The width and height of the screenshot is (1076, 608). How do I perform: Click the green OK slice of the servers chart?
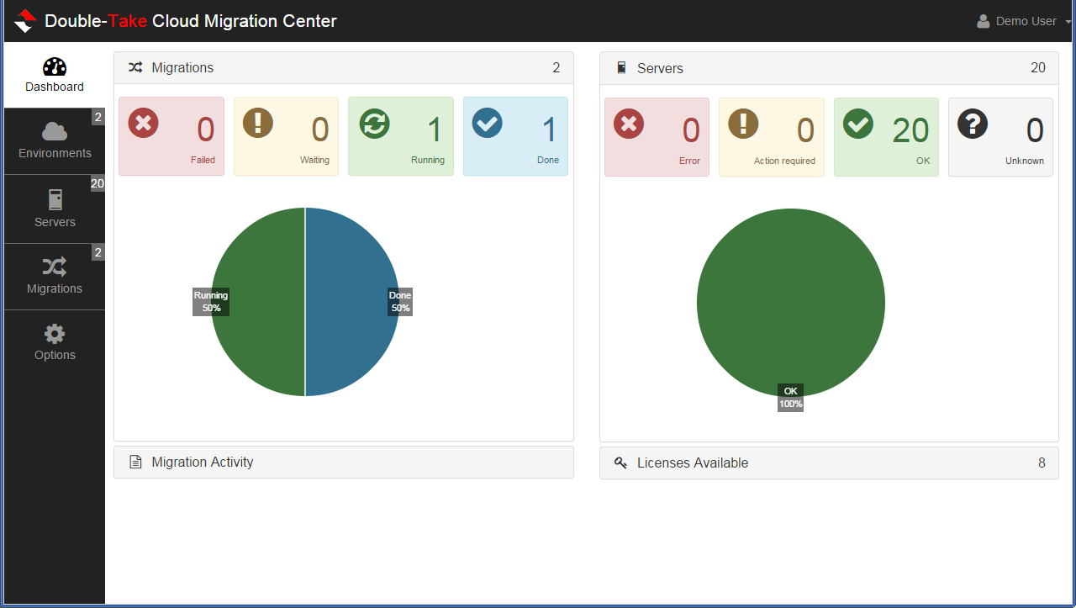click(x=791, y=303)
